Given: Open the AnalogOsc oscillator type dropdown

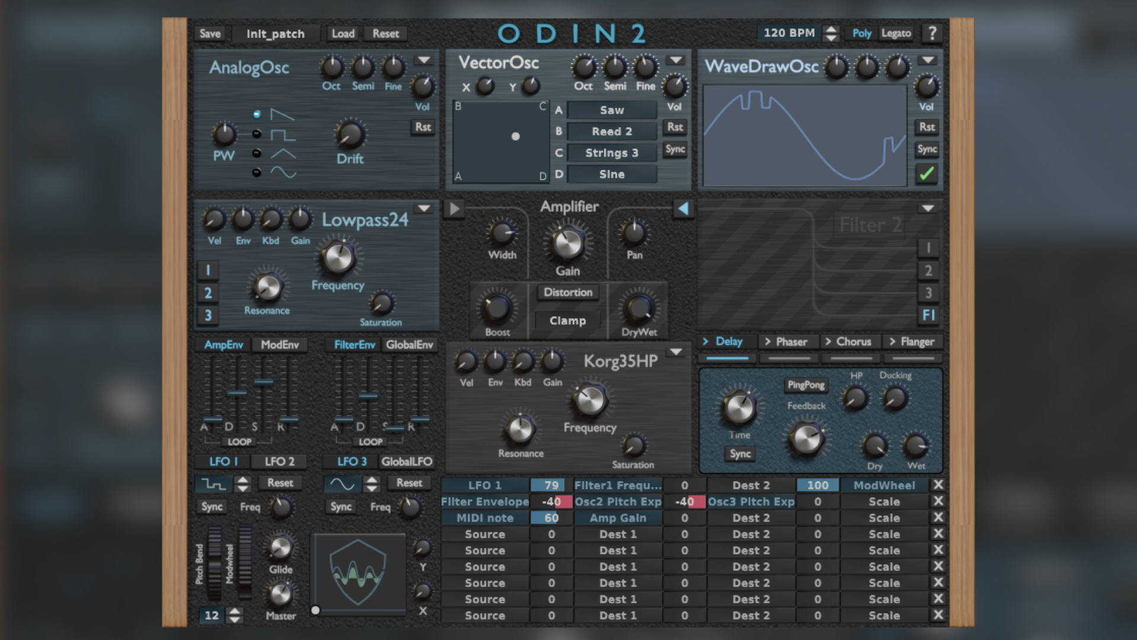Looking at the screenshot, I should (x=423, y=60).
